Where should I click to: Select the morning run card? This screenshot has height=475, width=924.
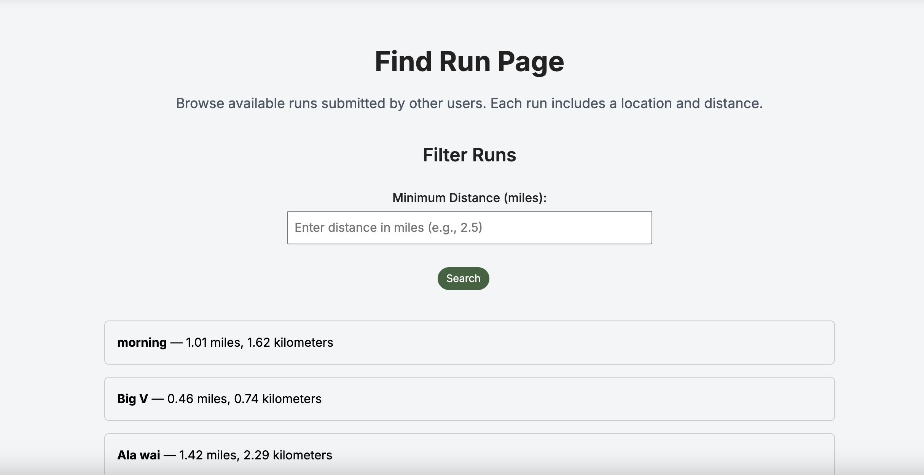469,343
